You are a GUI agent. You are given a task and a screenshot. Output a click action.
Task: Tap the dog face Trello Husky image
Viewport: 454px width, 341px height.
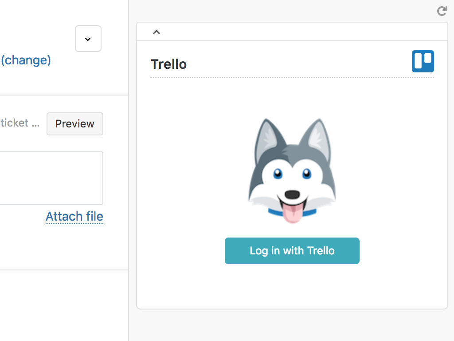pyautogui.click(x=292, y=171)
